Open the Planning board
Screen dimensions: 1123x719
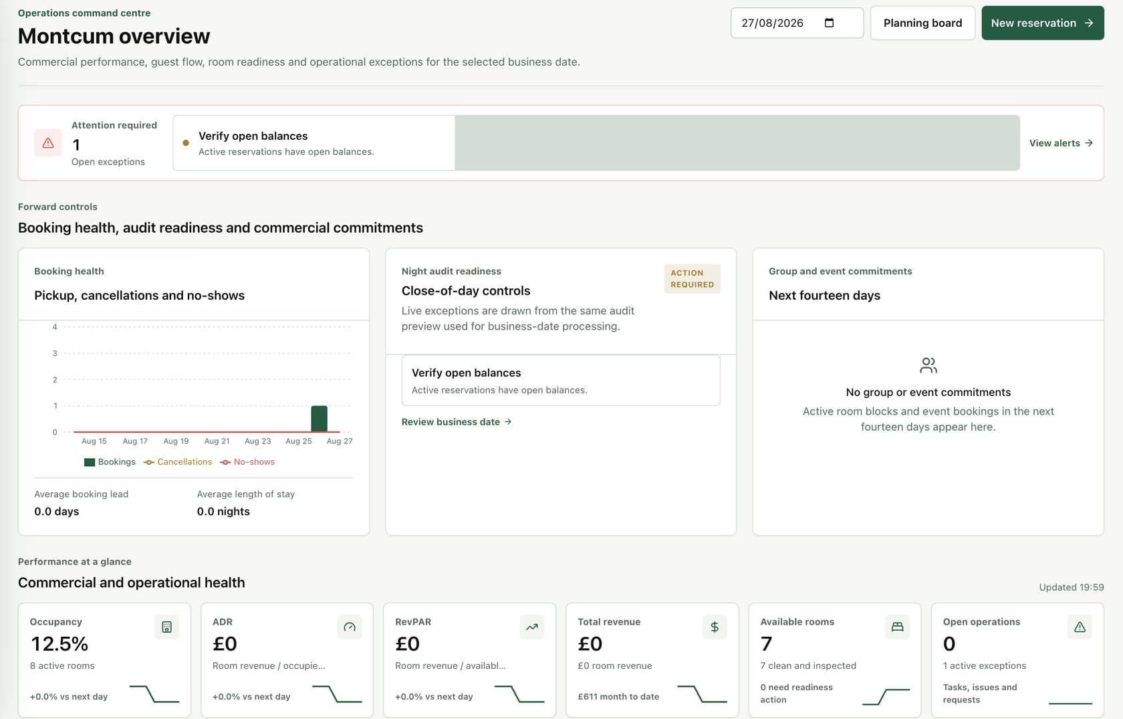922,23
